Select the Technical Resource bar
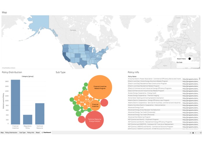 [40, 114]
